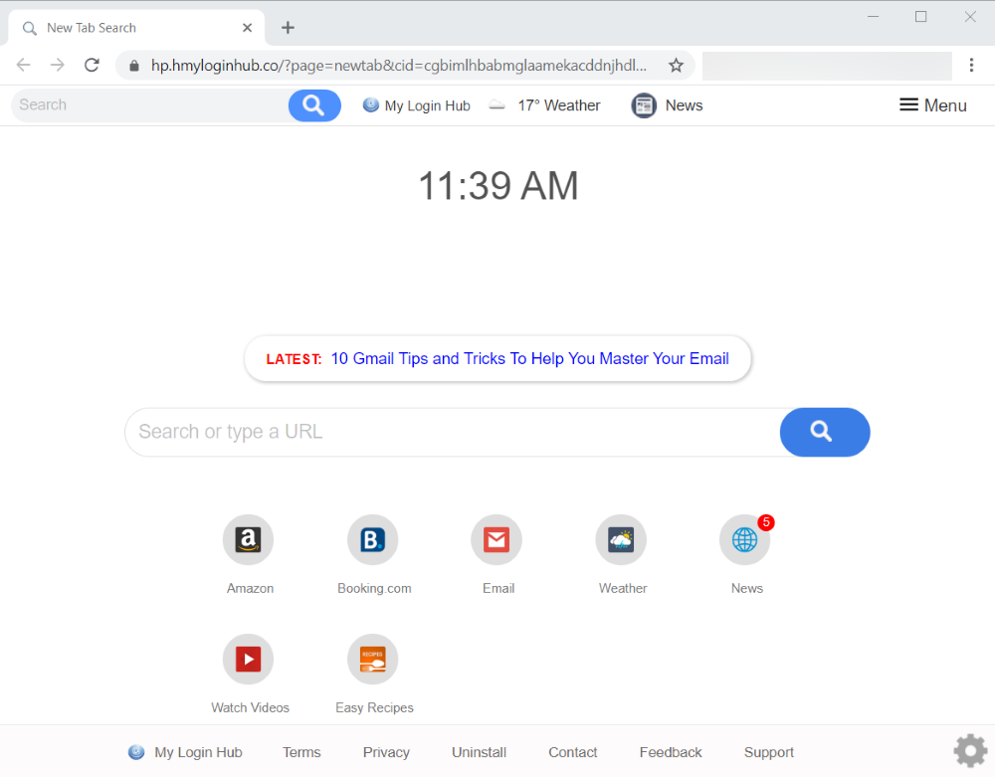Click the Contact footer link
This screenshot has height=777, width=995.
(572, 752)
